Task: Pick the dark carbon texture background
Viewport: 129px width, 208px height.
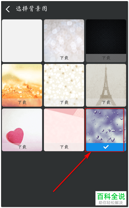Action: 106,37
